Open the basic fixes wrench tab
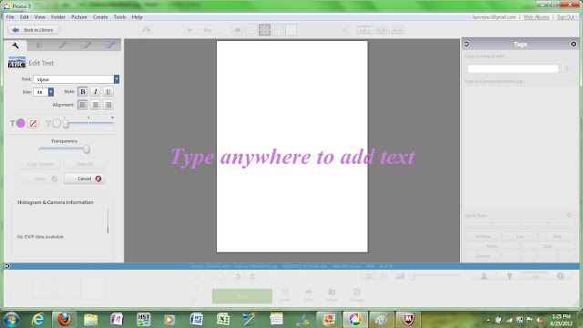The image size is (583, 328). point(15,46)
